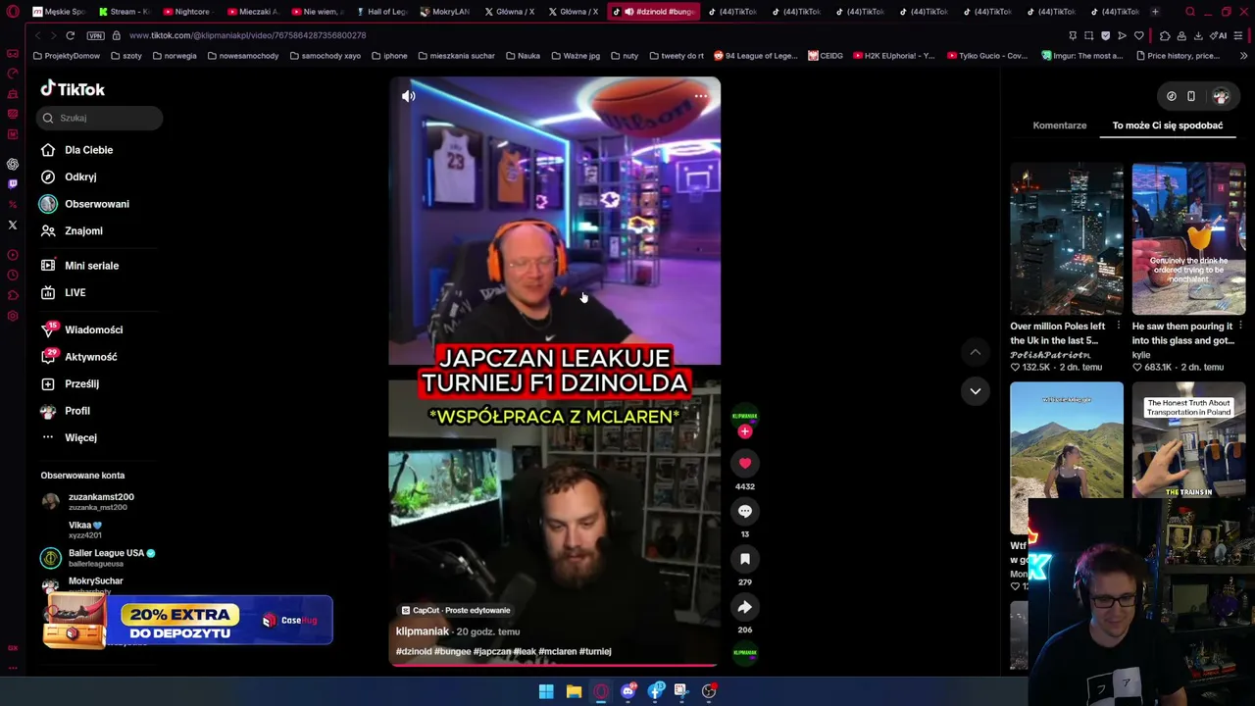Go to the previous video with the up arrow
The image size is (1255, 706).
pos(976,352)
